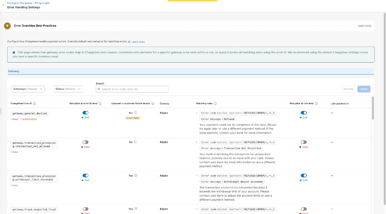Screen dimensions: 386x214
Task: Click the search magnifier icon in search box
Action: (x=99, y=89)
